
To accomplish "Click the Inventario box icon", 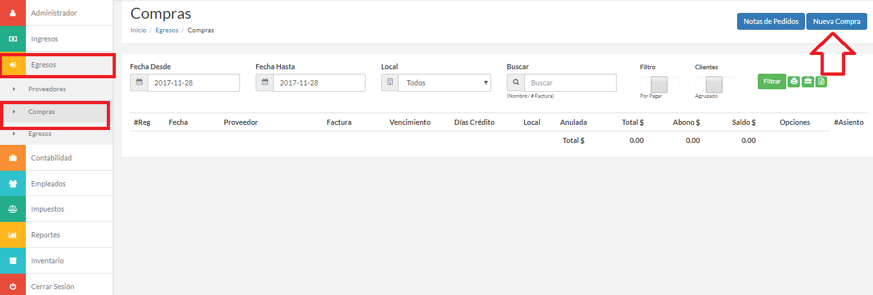I will 13,261.
